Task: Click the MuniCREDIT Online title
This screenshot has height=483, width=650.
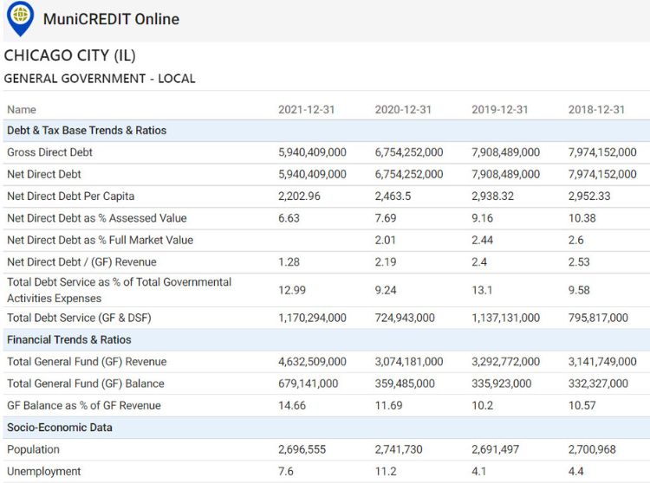Action: (111, 19)
